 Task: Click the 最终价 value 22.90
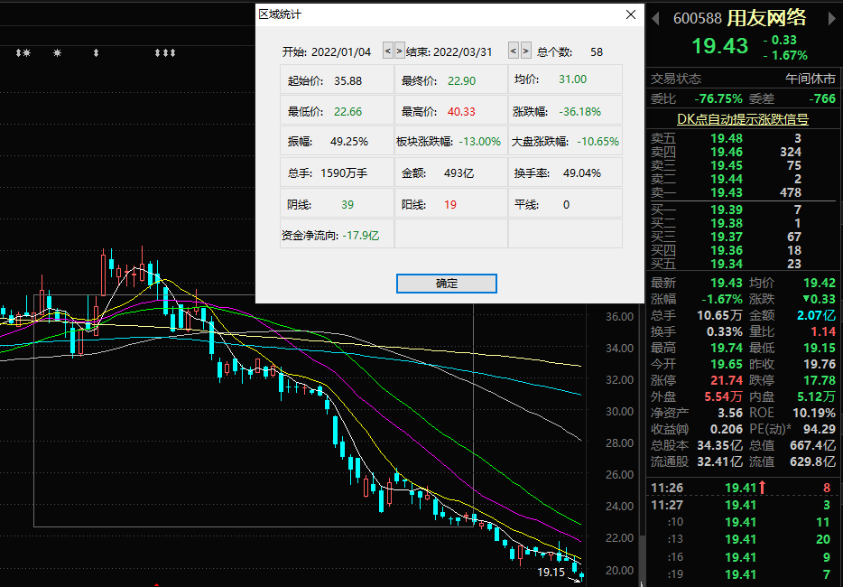(x=462, y=81)
